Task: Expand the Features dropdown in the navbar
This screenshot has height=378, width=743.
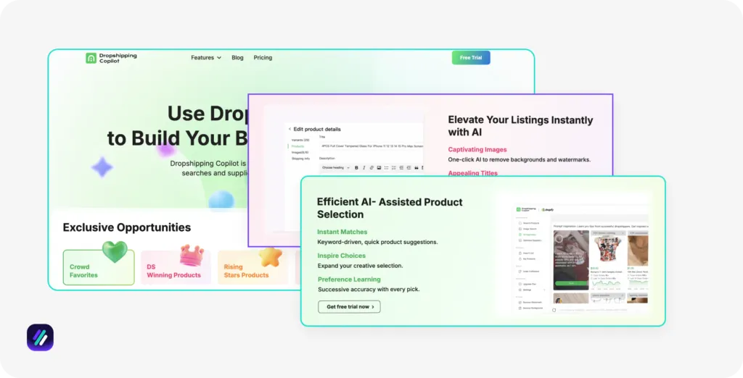Action: pyautogui.click(x=206, y=58)
